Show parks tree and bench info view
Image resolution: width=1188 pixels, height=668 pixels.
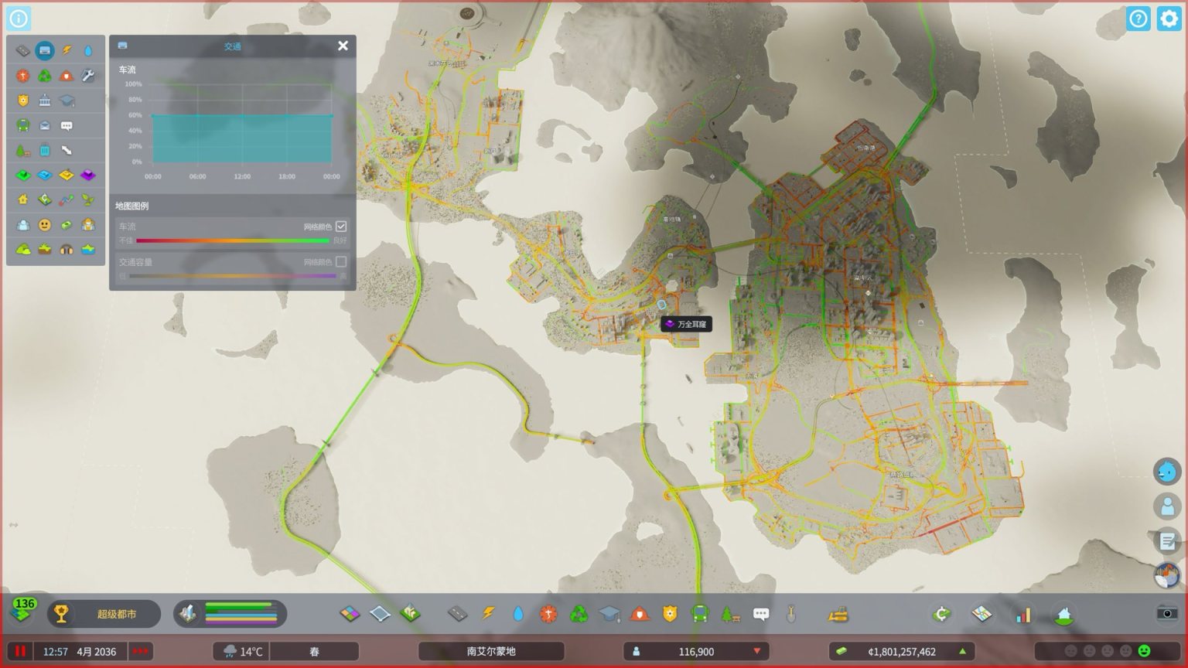23,150
